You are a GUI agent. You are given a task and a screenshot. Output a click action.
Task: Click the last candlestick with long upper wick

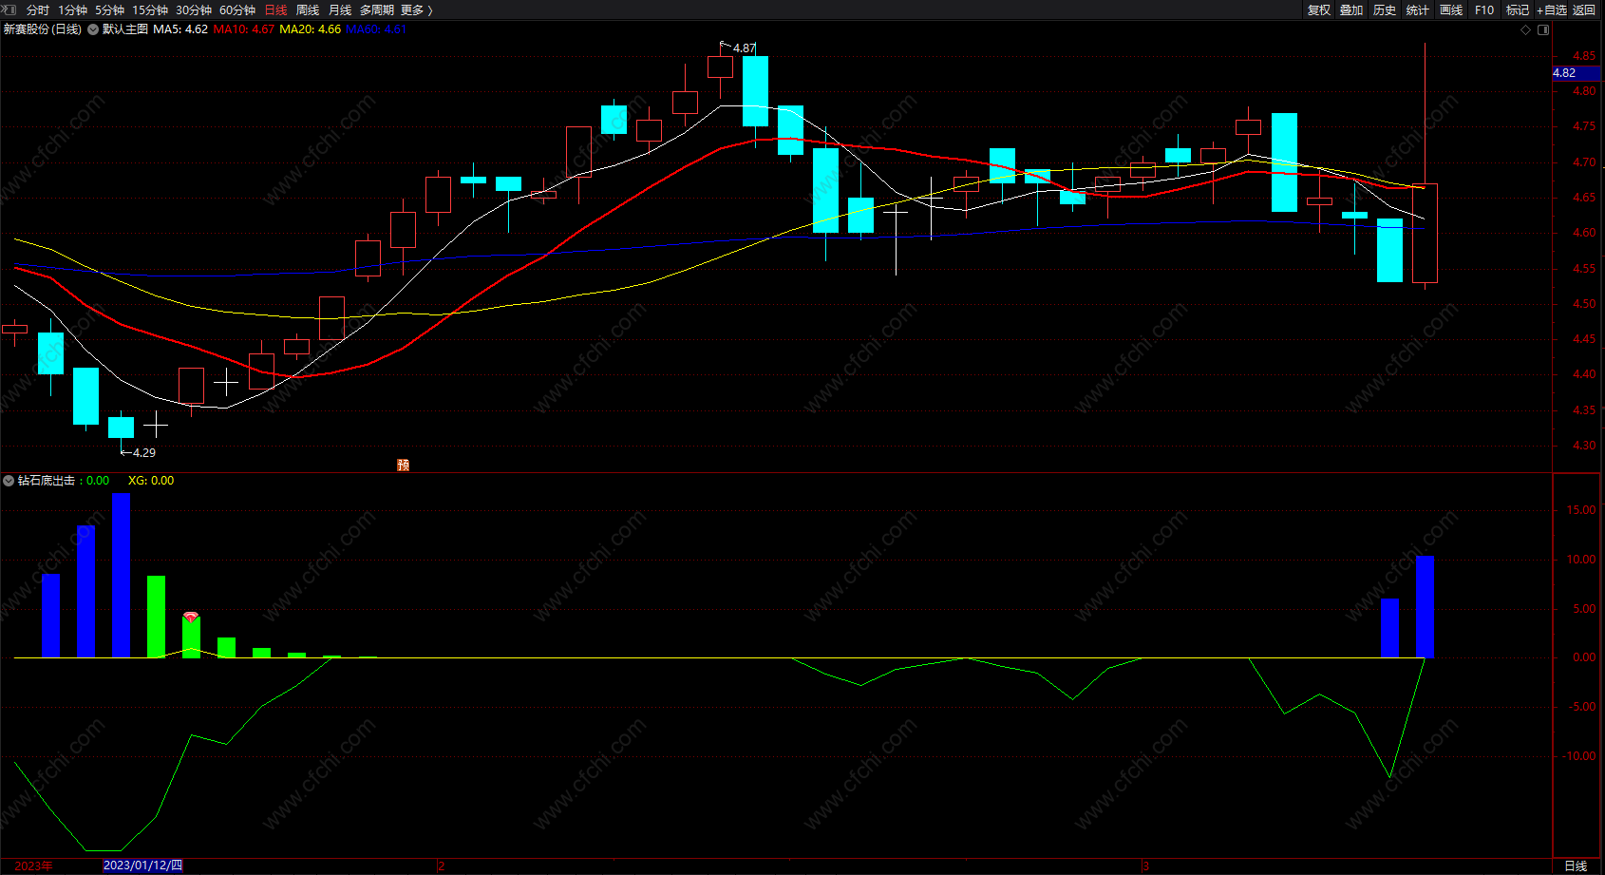(x=1425, y=233)
